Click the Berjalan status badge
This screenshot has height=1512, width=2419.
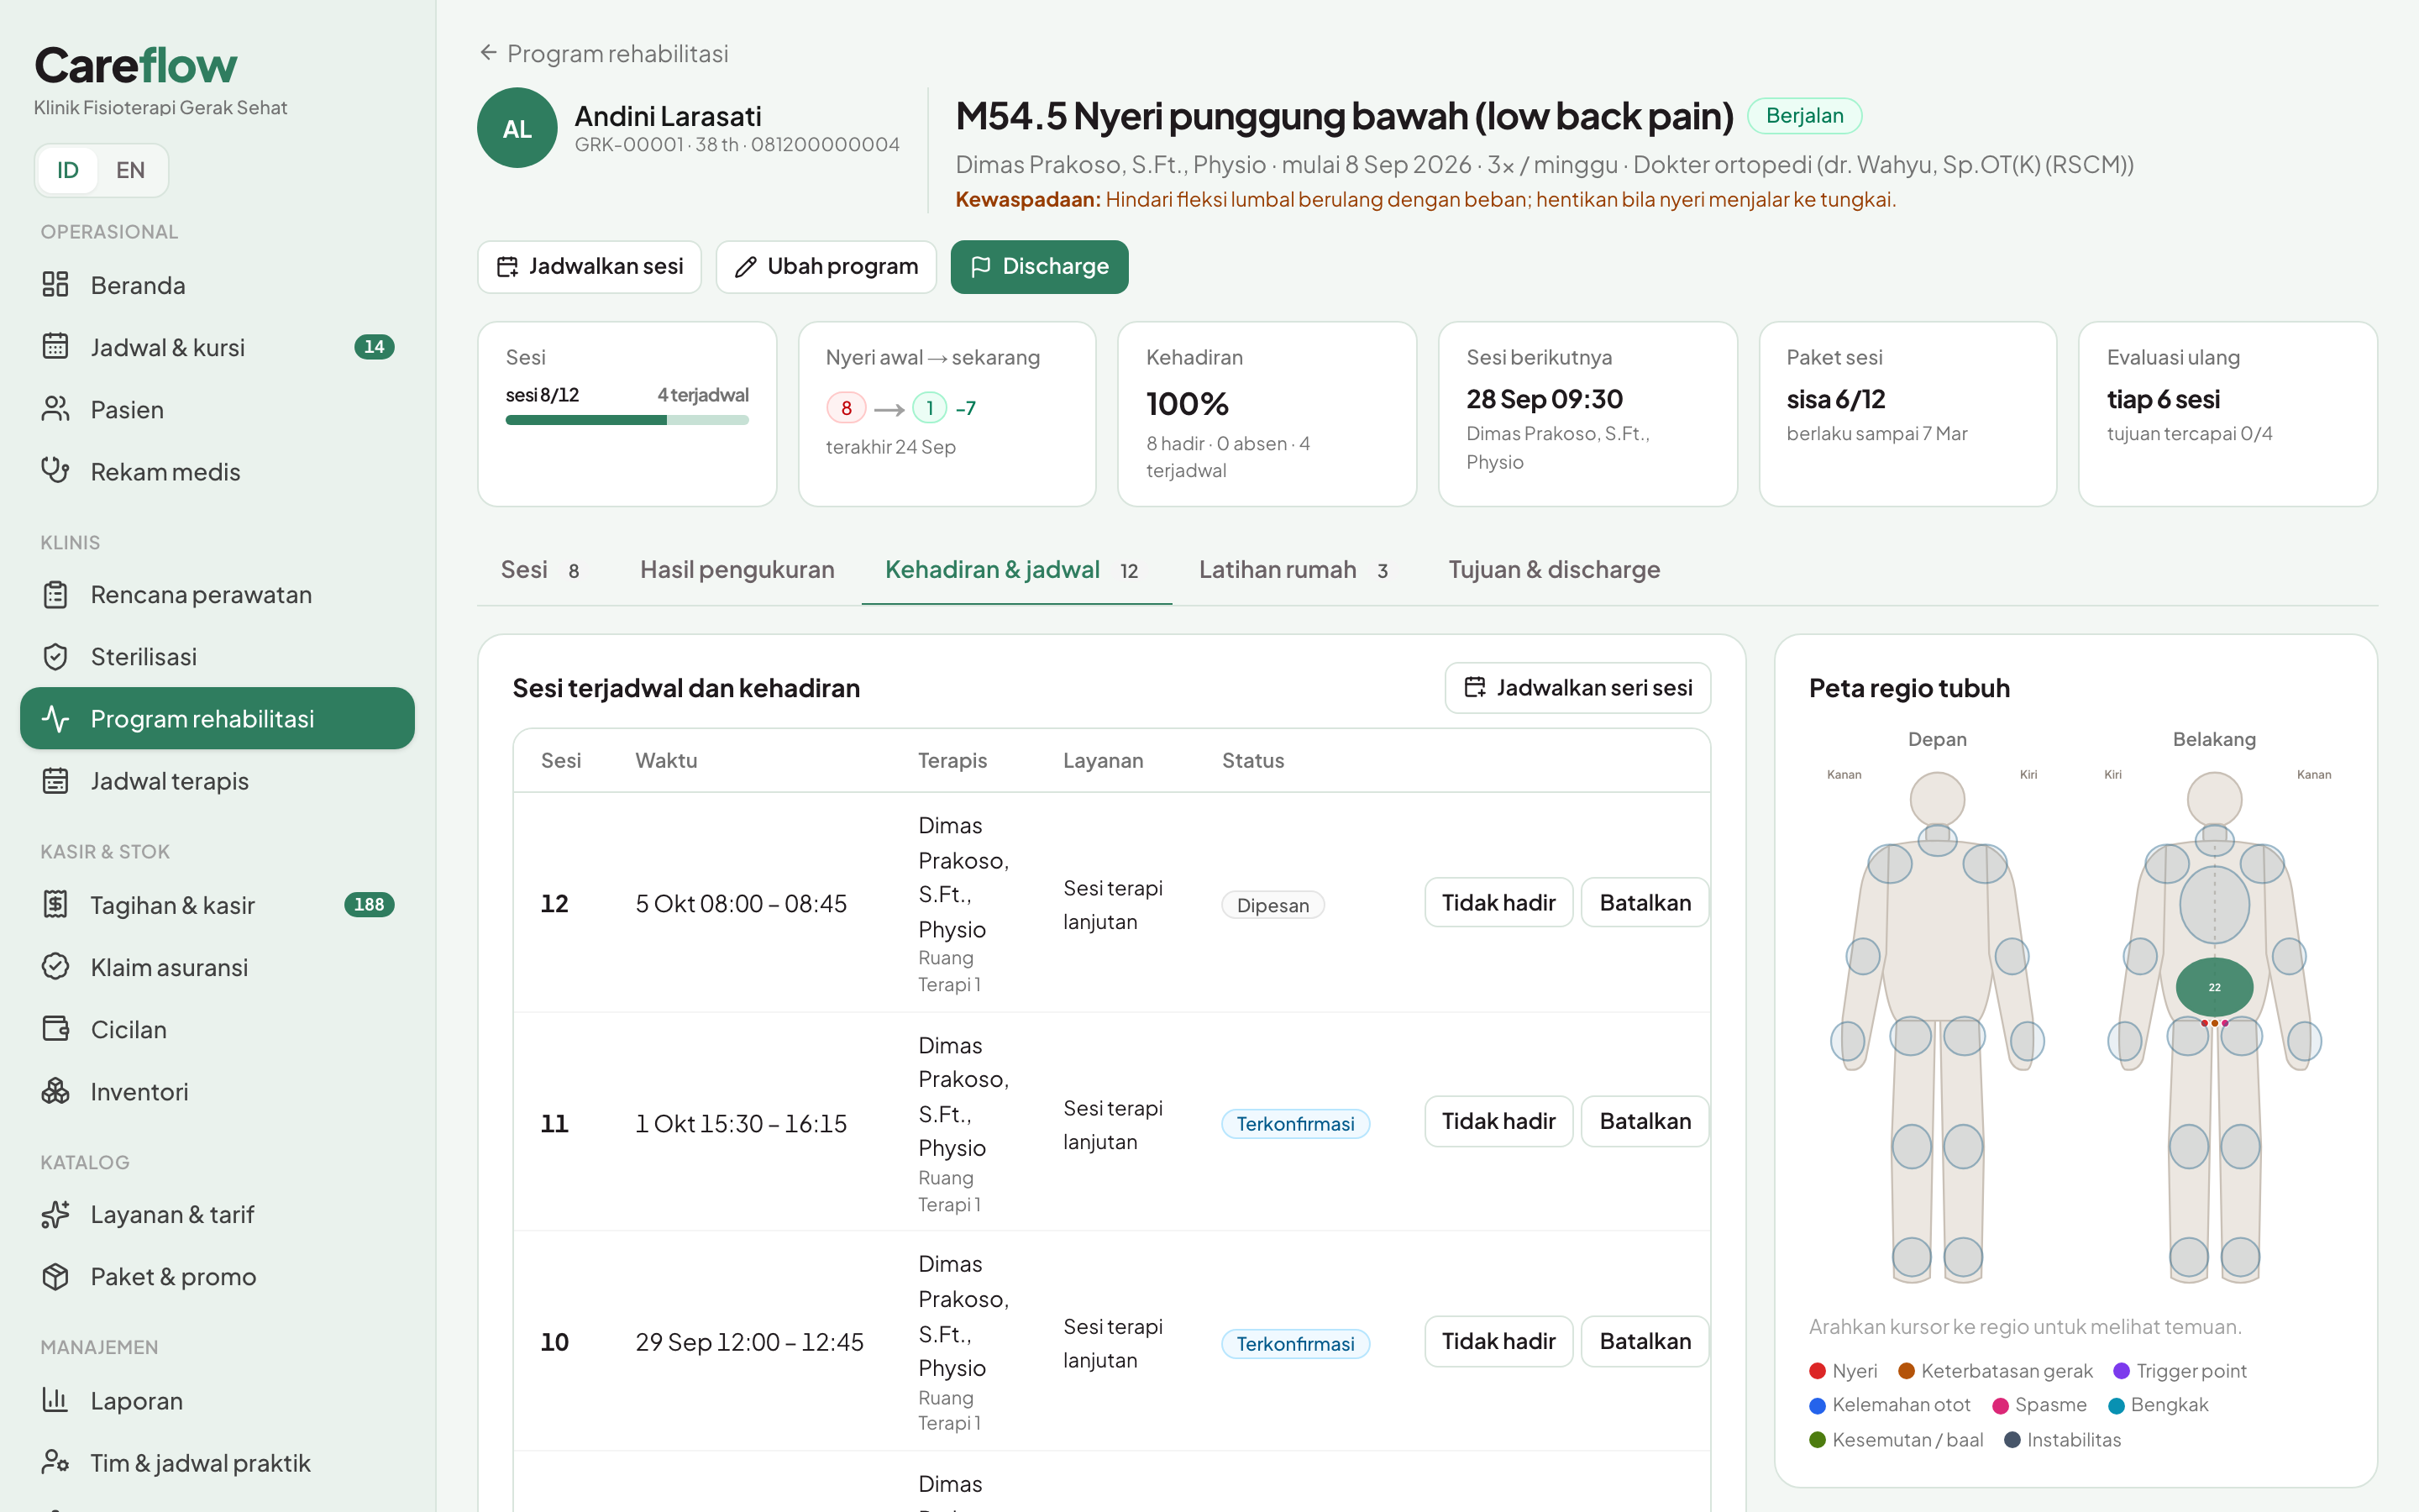click(1804, 116)
